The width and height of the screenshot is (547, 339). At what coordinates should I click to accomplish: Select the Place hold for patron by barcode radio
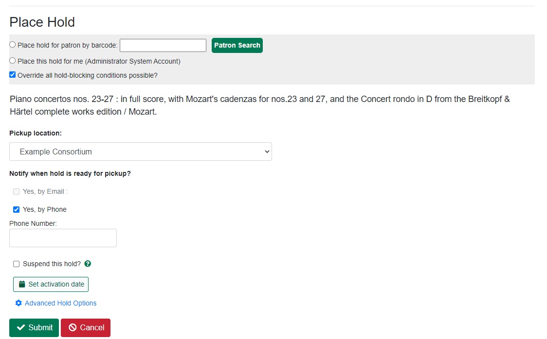click(x=13, y=45)
